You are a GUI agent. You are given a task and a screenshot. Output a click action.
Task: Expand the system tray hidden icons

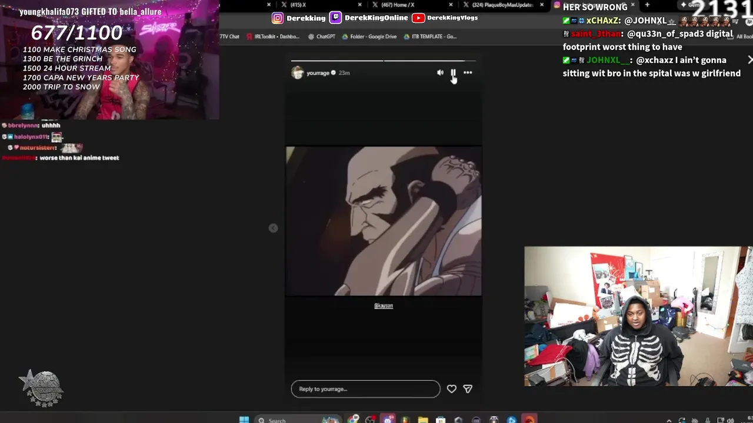pyautogui.click(x=669, y=420)
